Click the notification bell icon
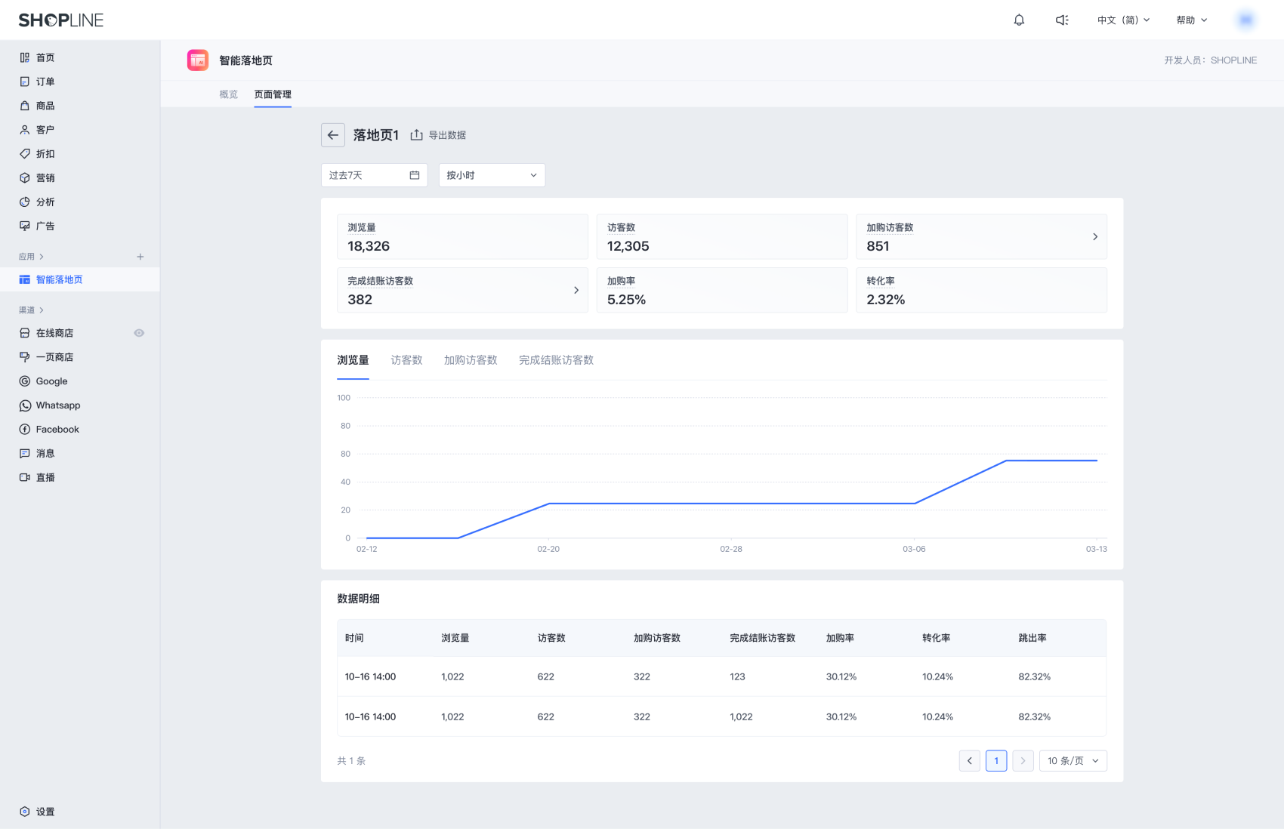The height and width of the screenshot is (829, 1284). click(1019, 20)
